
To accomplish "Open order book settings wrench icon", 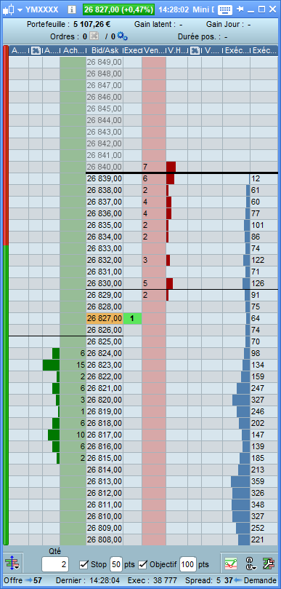I will click(x=269, y=564).
